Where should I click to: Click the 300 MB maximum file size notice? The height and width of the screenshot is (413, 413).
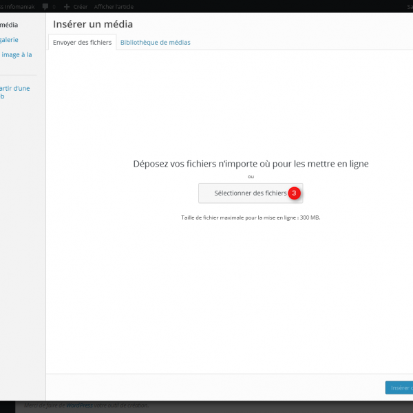251,217
